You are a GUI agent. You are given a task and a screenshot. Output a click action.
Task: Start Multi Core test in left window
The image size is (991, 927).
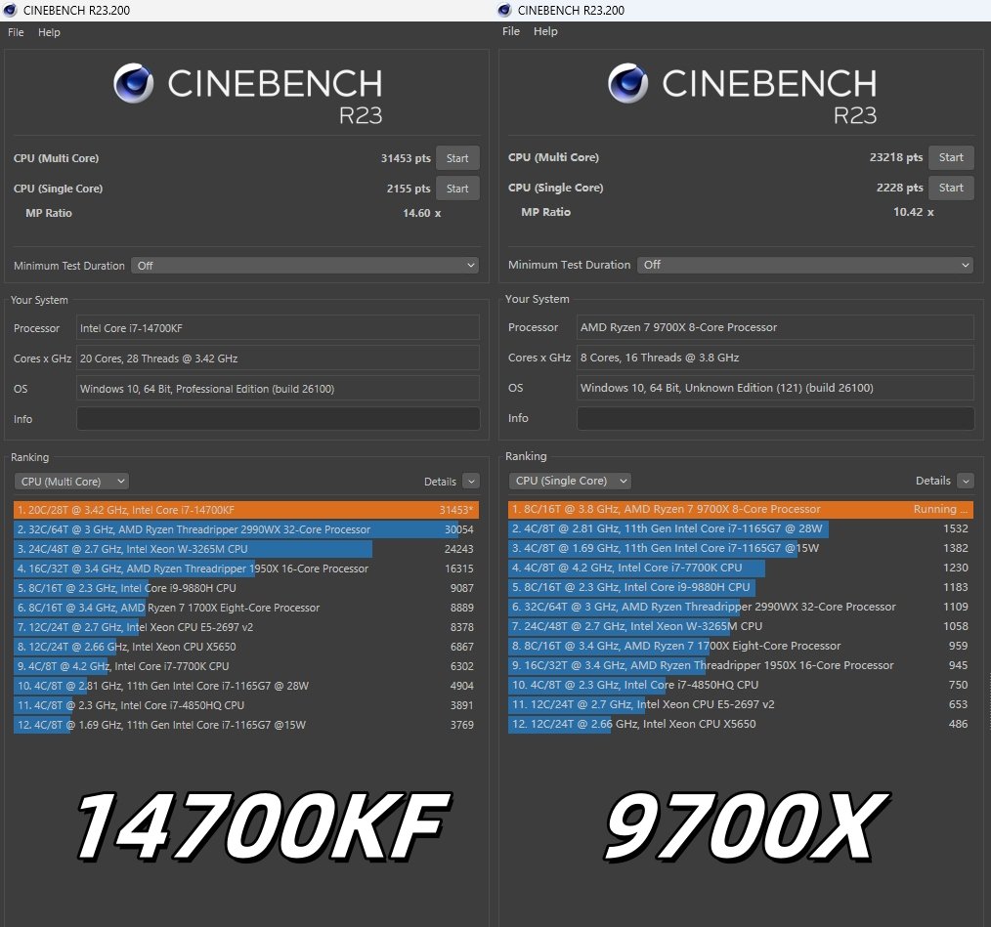457,158
